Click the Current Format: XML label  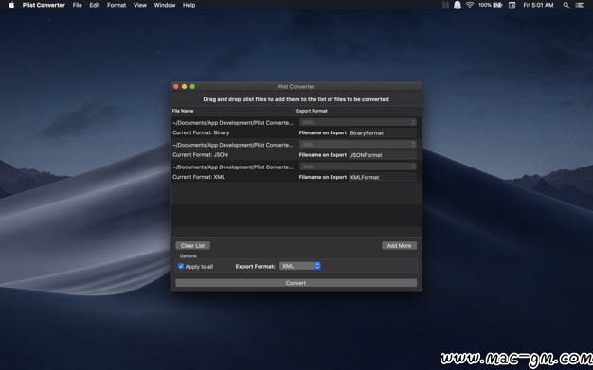tap(199, 177)
